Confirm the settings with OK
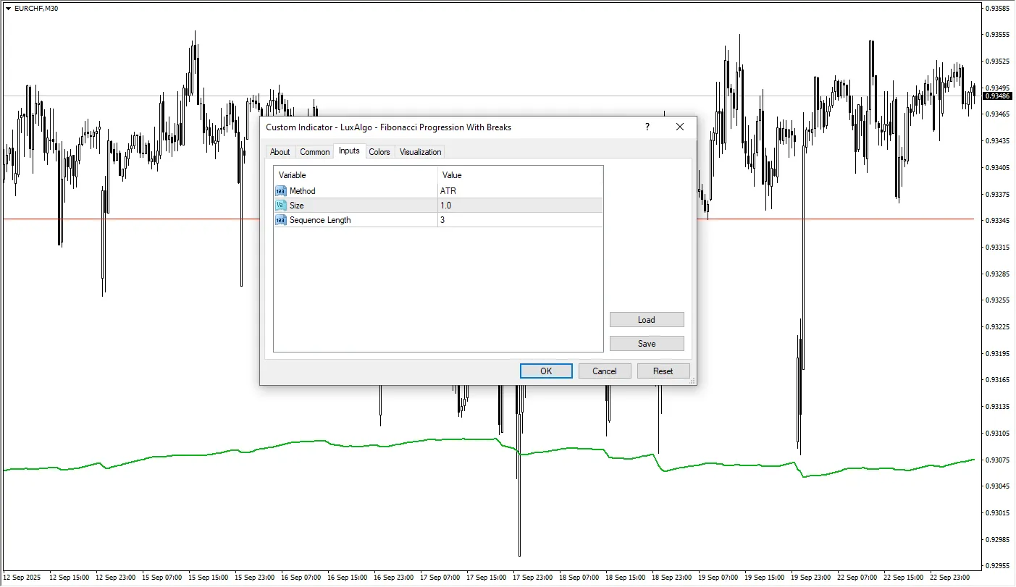This screenshot has width=1016, height=587. click(x=546, y=371)
